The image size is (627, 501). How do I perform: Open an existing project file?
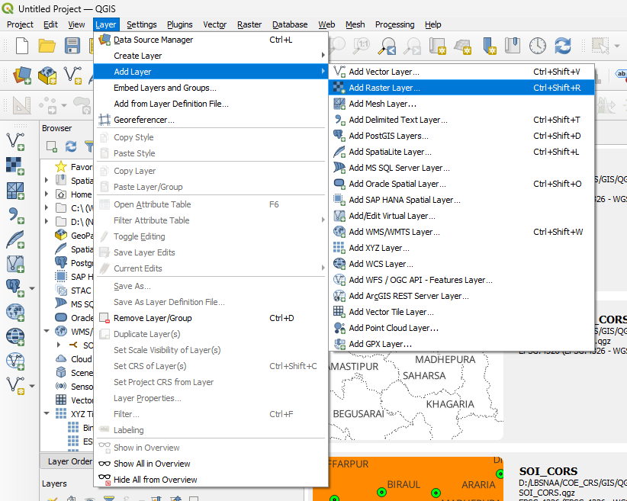point(45,46)
